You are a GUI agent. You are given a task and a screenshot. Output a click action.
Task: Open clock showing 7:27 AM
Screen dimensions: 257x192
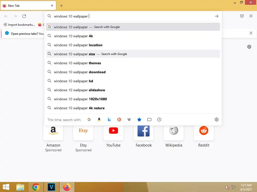pos(246,187)
